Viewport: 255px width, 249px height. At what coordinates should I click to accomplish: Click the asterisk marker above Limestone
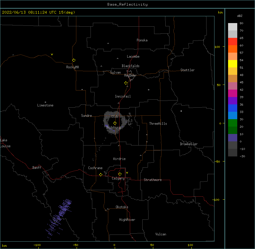tap(45, 102)
